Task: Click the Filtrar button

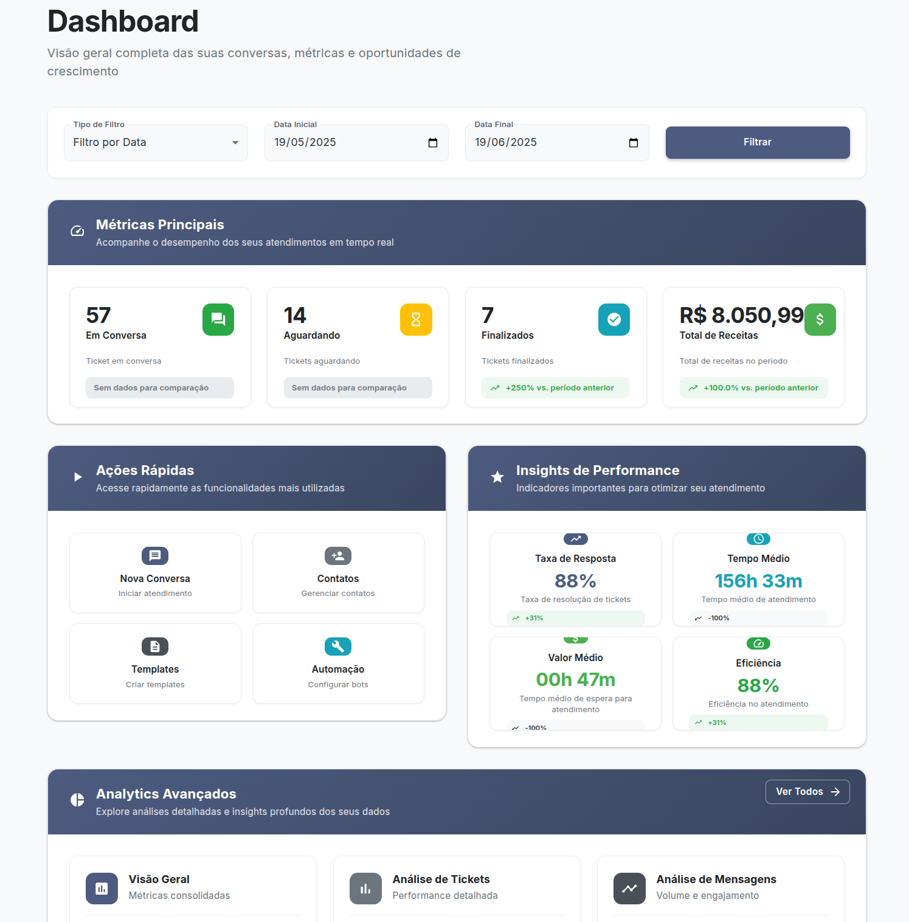Action: (x=757, y=142)
